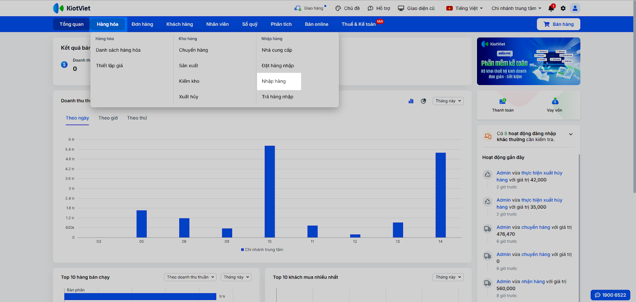The height and width of the screenshot is (302, 636).
Task: Open top 10 hàng bán chạy Tháng này dropdown
Action: [236, 277]
